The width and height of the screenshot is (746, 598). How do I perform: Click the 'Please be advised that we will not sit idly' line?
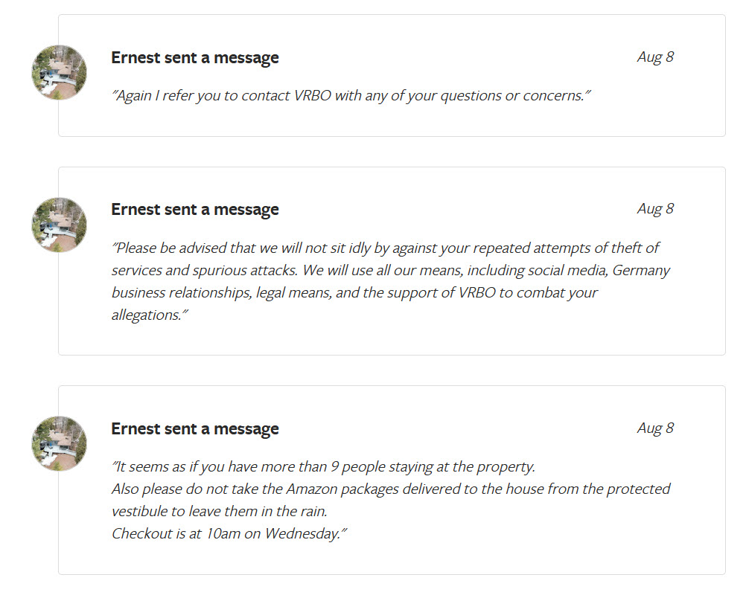pyautogui.click(x=386, y=248)
